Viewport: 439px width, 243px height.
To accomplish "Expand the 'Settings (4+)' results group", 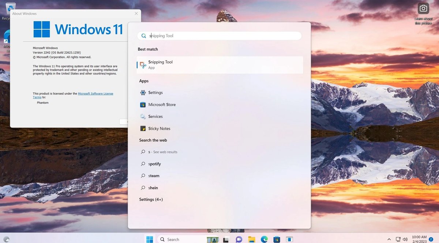I will coord(151,200).
